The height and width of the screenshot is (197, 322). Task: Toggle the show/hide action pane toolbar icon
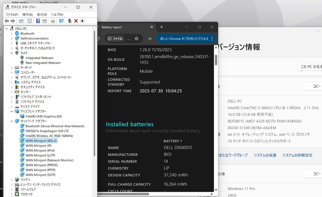coord(44,21)
